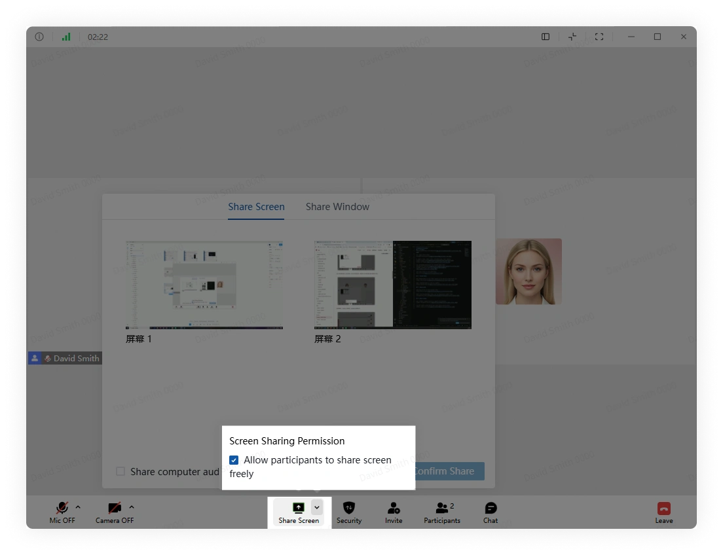Click the Confirm Share button
The height and width of the screenshot is (555, 723).
449,471
